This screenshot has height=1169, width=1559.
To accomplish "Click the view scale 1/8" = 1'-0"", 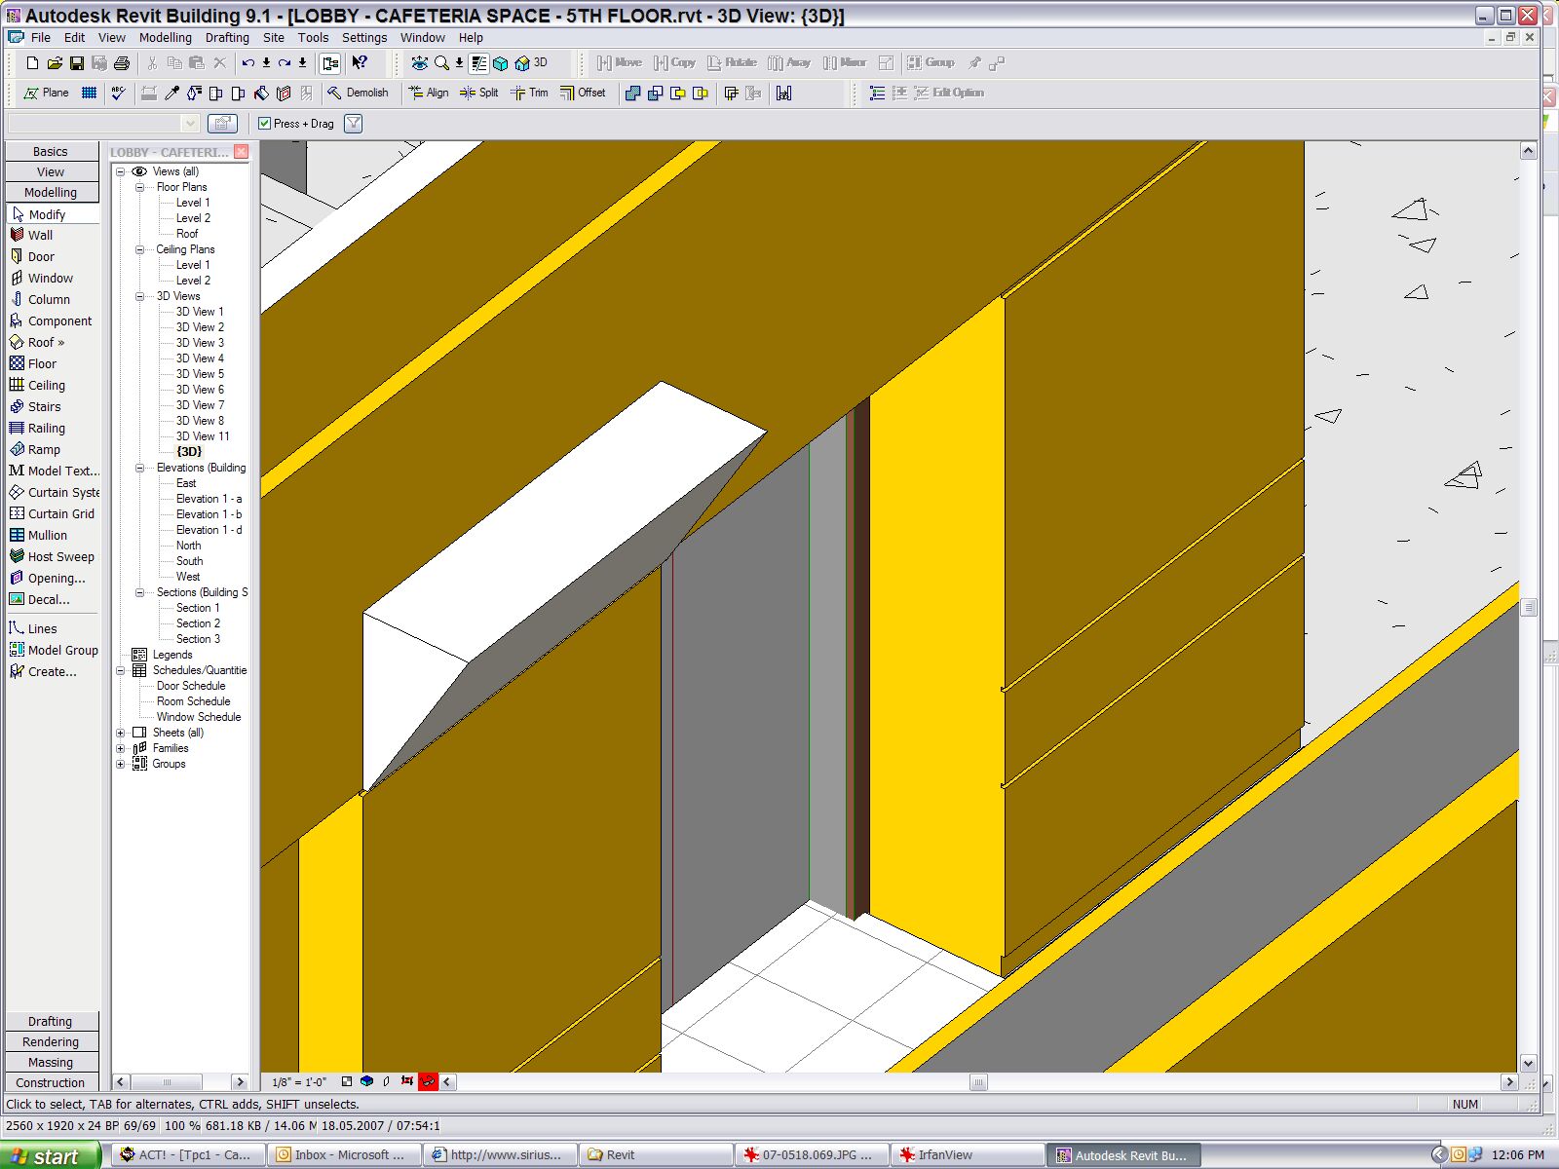I will 298,1082.
